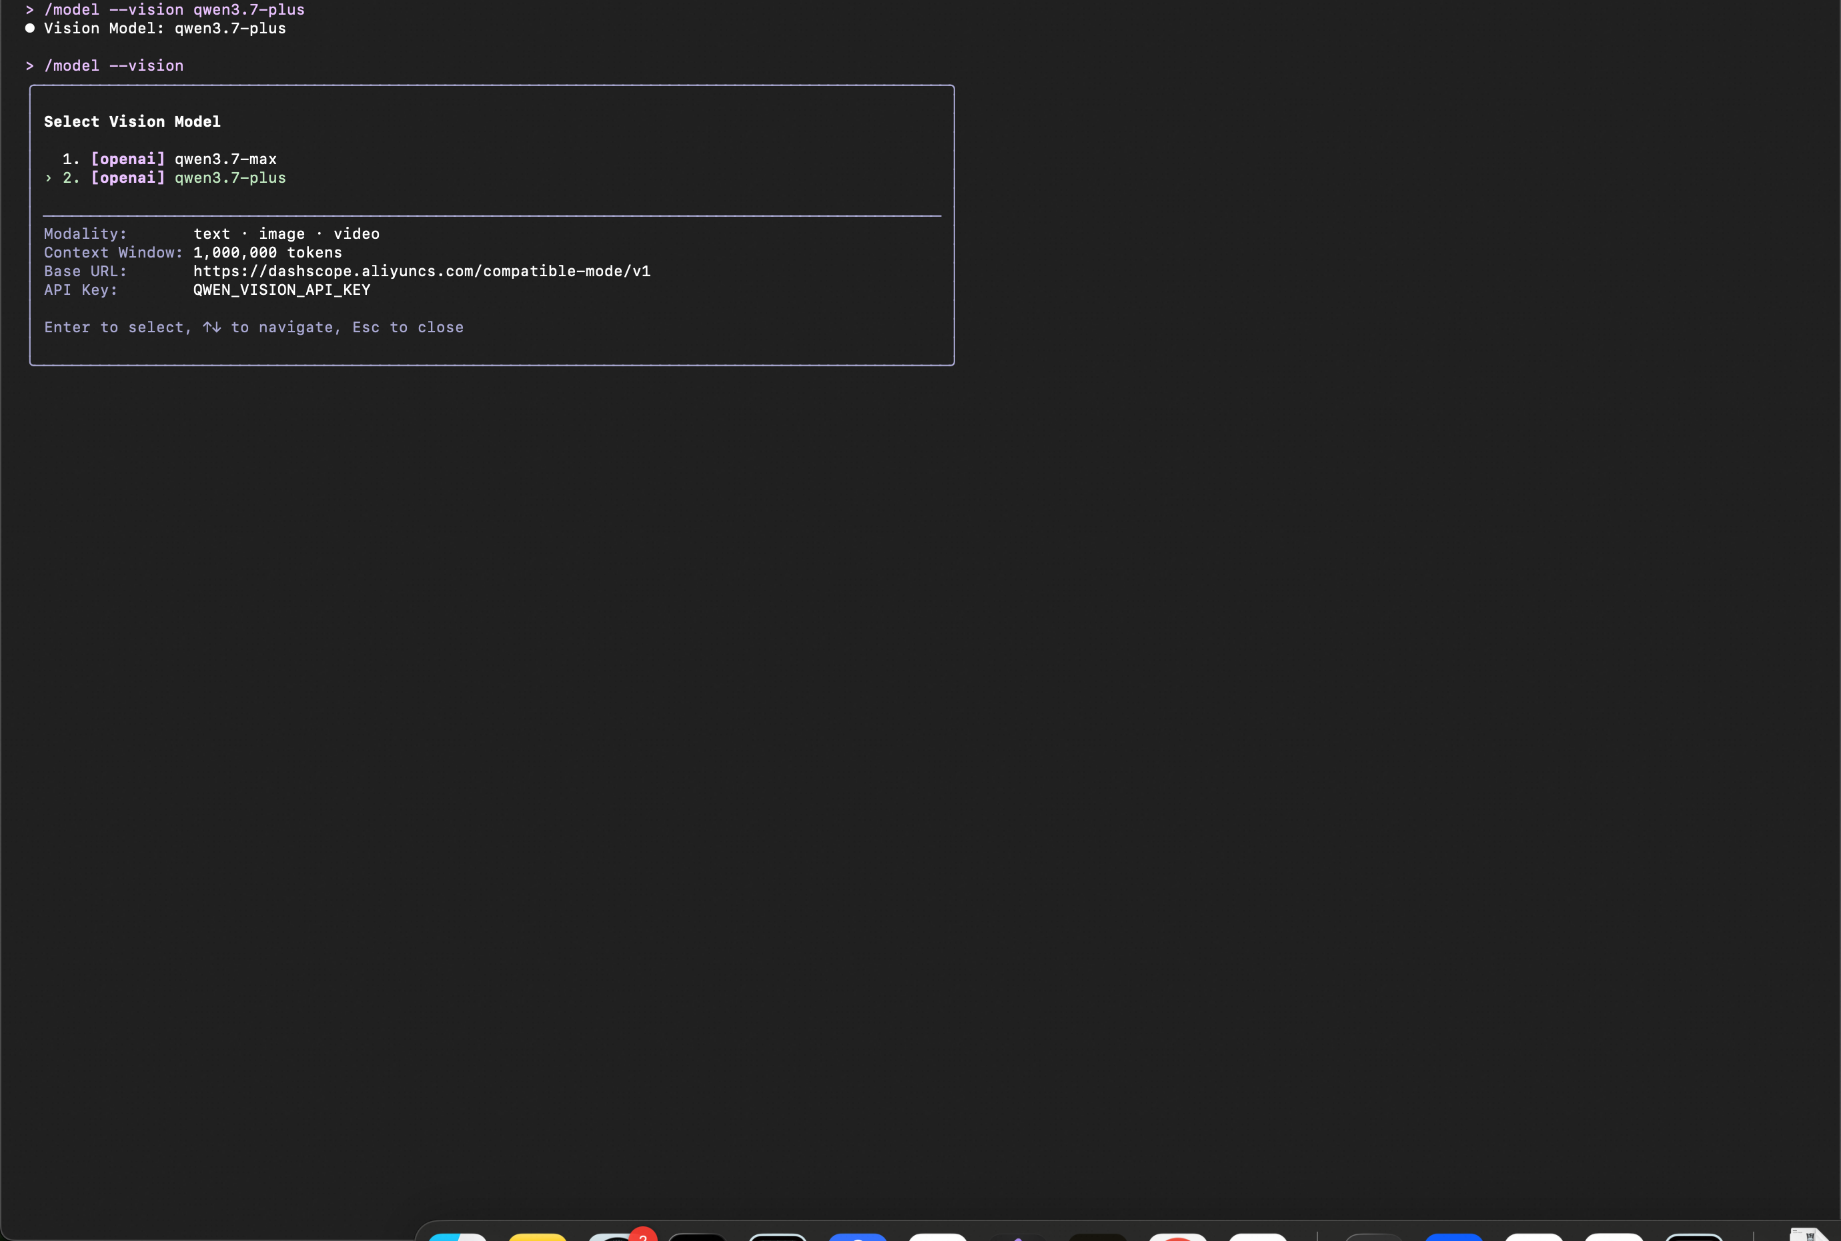The image size is (1841, 1241).
Task: Click the 'Enter to select' hint line
Action: tap(254, 328)
